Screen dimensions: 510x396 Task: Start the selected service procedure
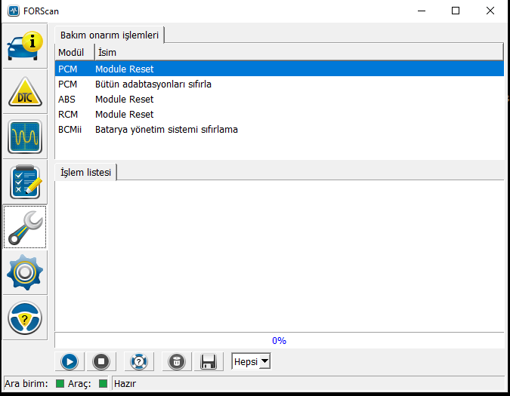(x=70, y=361)
